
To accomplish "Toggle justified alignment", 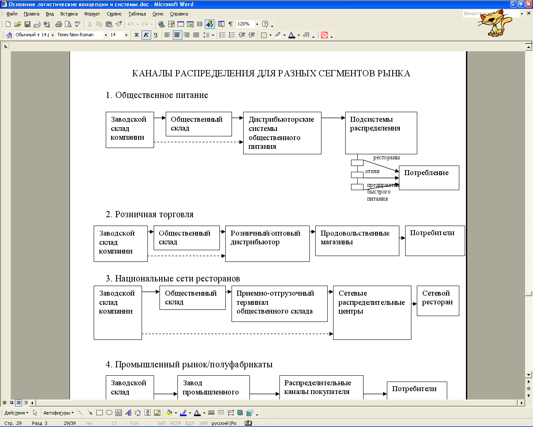I will (x=196, y=35).
